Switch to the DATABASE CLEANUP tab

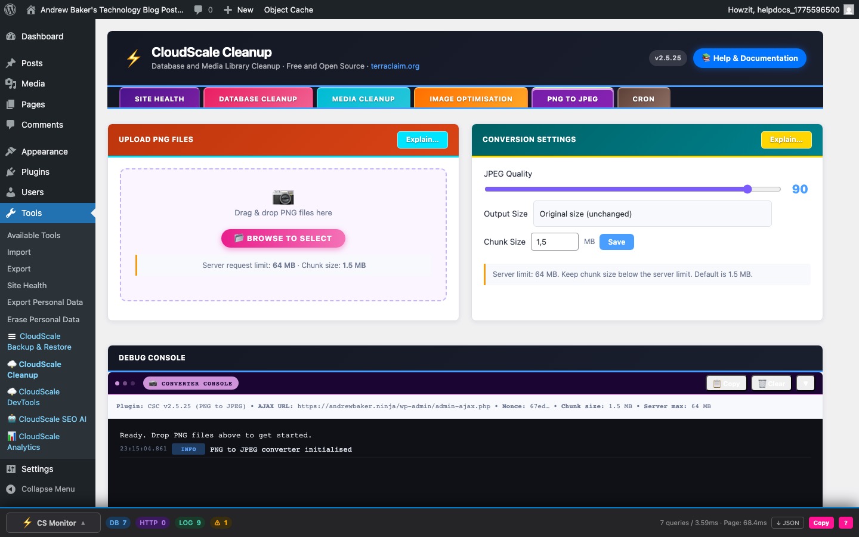coord(258,98)
